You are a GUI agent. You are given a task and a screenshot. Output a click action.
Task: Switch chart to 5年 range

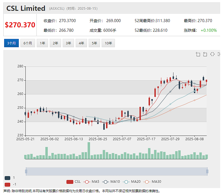click(x=94, y=43)
